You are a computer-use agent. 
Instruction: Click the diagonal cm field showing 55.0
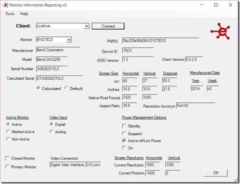coord(170,80)
